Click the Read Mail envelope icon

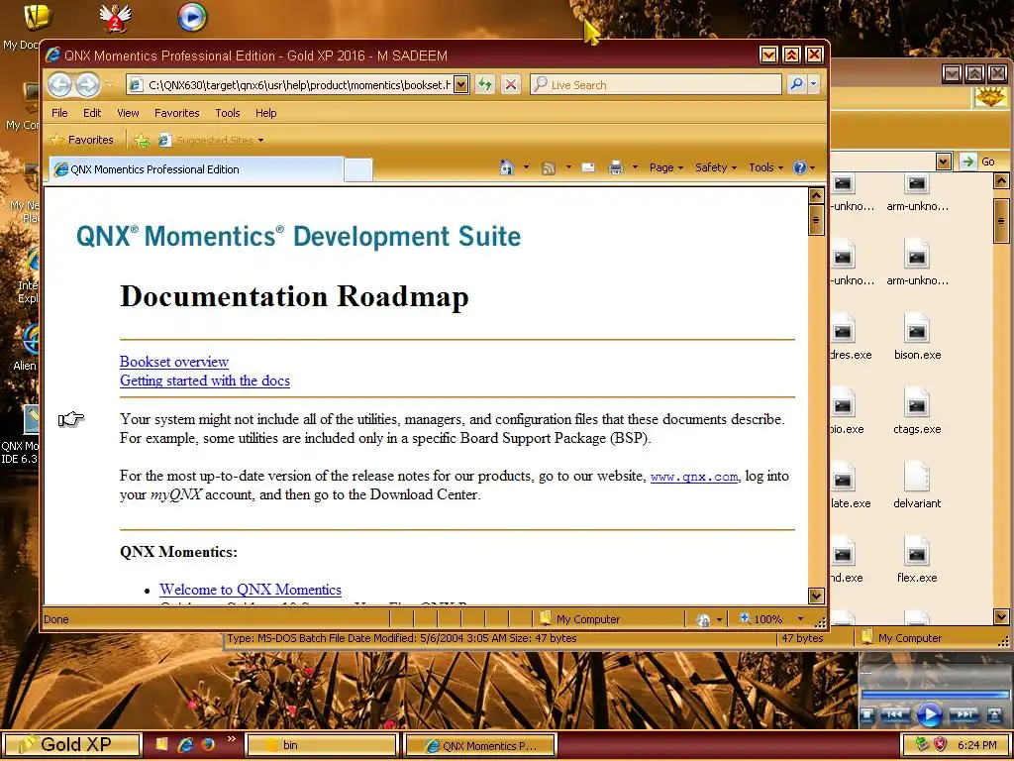click(x=588, y=167)
